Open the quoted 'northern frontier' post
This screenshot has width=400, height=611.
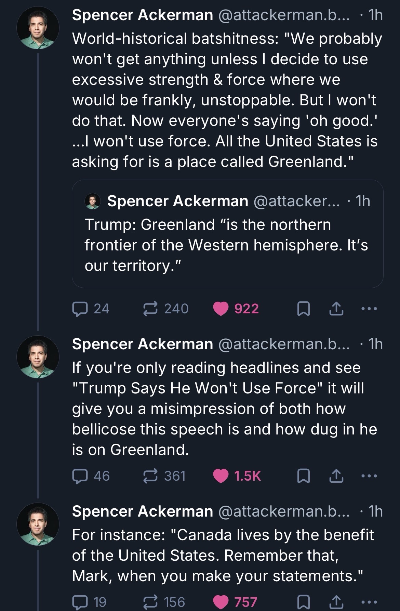[227, 245]
